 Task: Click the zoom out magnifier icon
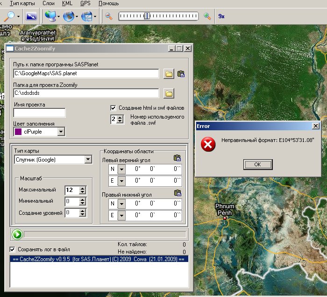point(108,16)
